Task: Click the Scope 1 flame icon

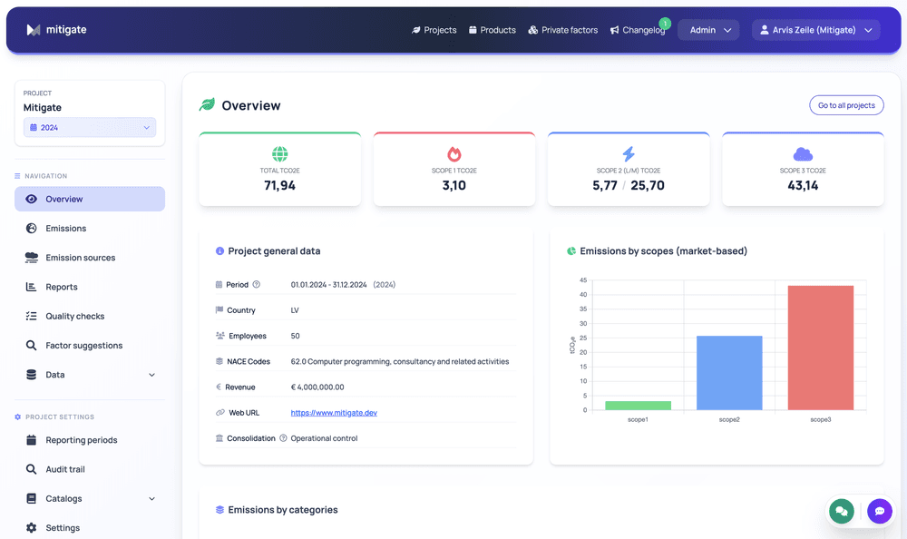Action: [454, 154]
